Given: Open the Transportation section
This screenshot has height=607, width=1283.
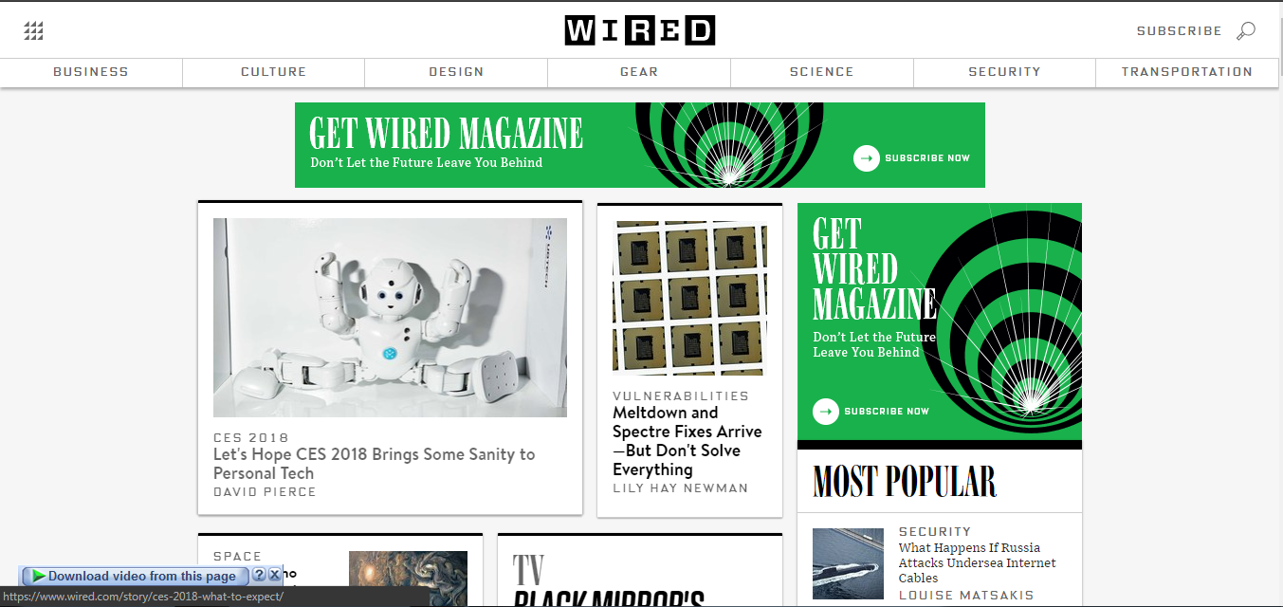Looking at the screenshot, I should pos(1187,72).
